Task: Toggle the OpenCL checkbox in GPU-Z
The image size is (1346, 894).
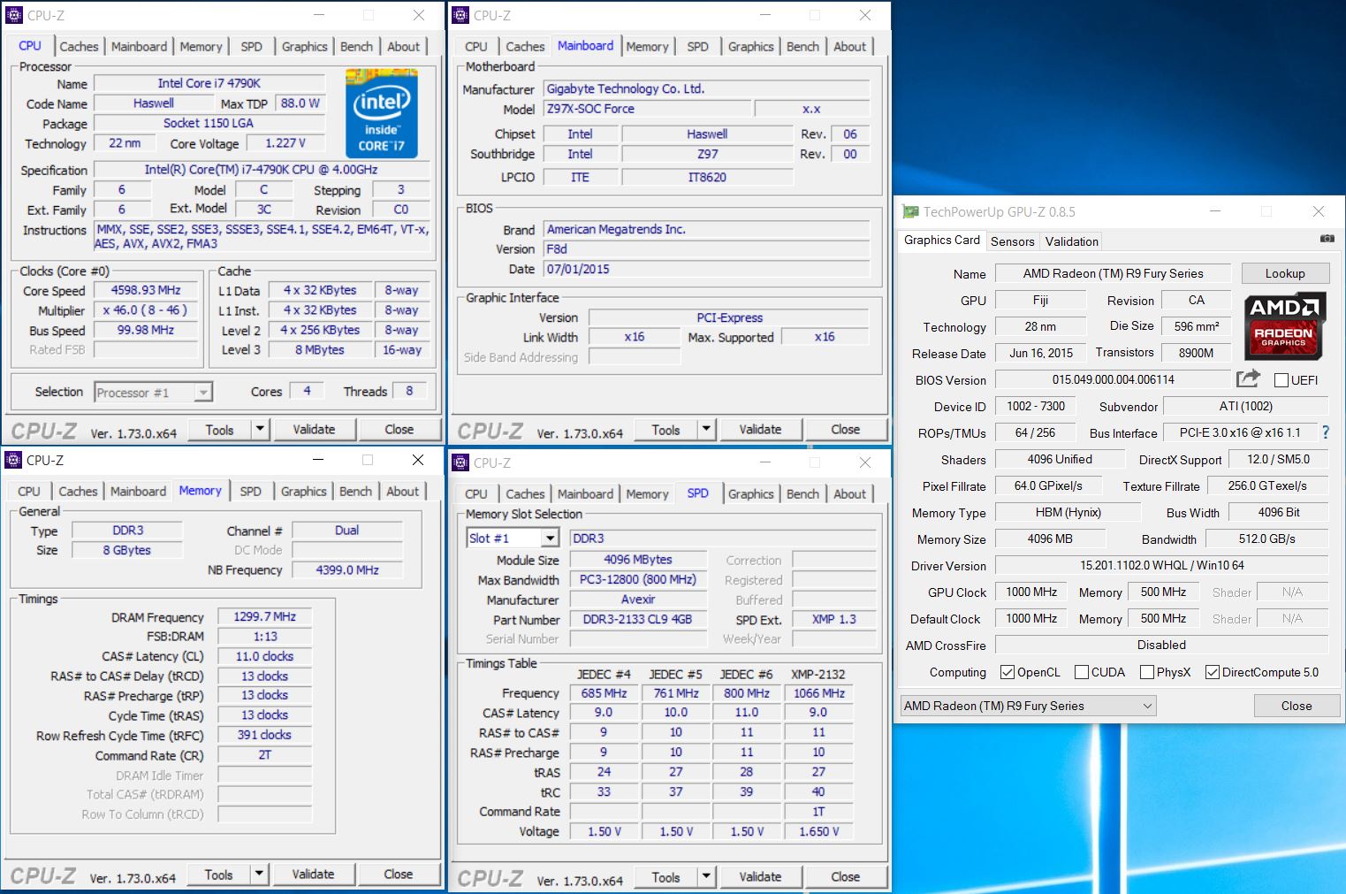Action: 1008,672
